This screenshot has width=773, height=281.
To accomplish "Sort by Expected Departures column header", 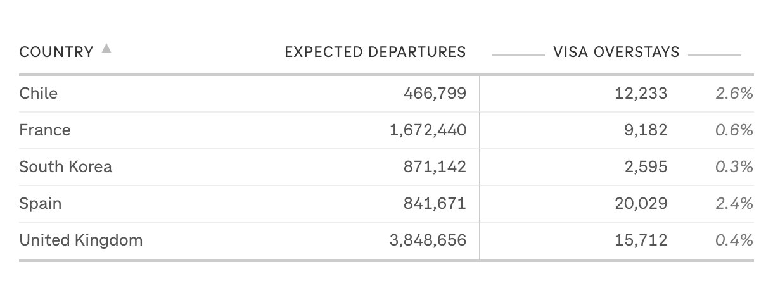I will (x=375, y=52).
